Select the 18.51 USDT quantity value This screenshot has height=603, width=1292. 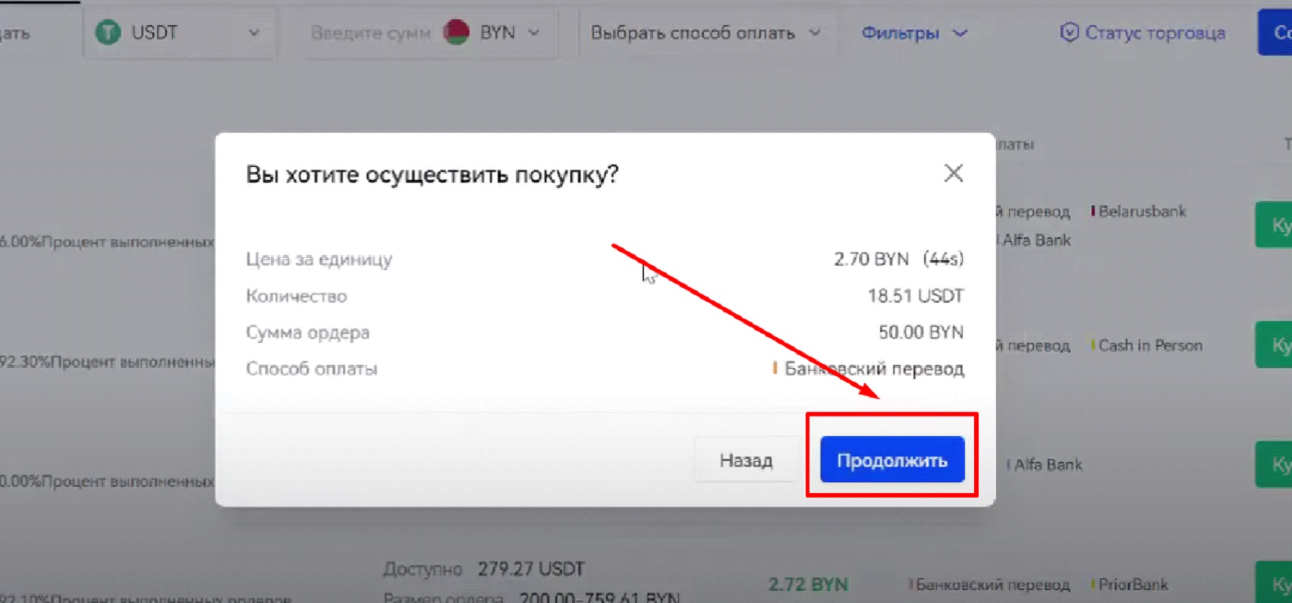(916, 296)
